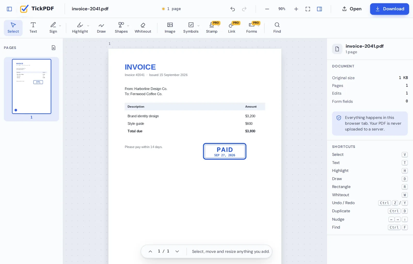Image resolution: width=413 pixels, height=264 pixels.
Task: Go to the previous page
Action: 150,251
